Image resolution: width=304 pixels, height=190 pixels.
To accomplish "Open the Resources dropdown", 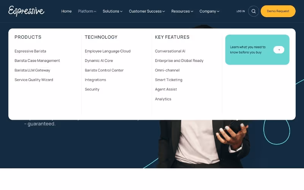I will [182, 11].
